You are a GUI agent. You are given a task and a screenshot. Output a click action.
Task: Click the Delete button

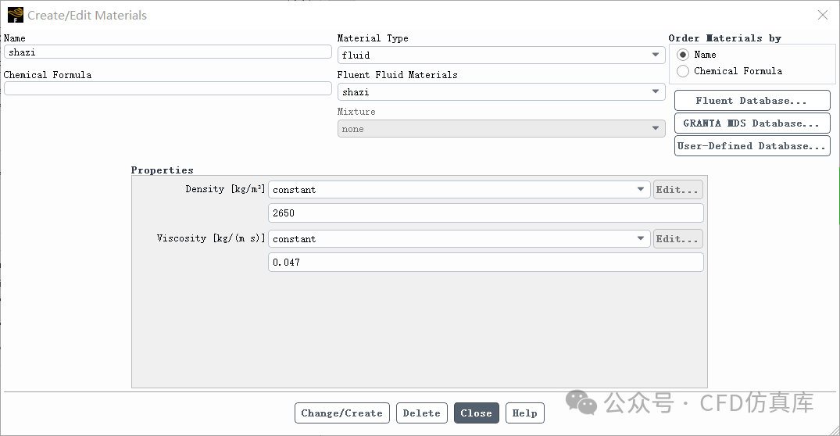[422, 413]
